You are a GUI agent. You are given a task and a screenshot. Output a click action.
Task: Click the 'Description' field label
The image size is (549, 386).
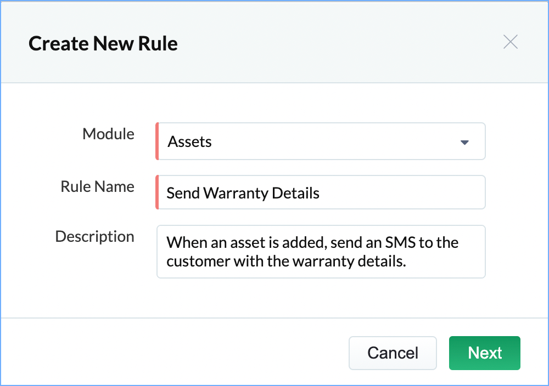[x=94, y=236]
